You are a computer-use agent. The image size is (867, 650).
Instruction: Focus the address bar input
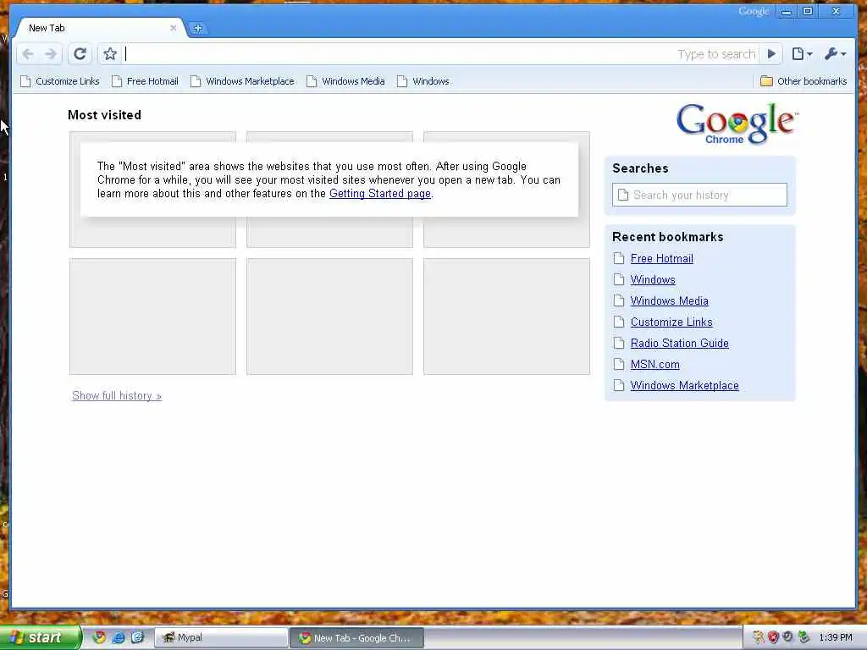pyautogui.click(x=439, y=53)
